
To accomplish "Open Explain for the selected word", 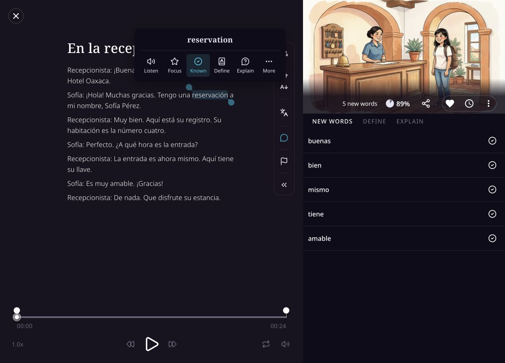I will (245, 66).
